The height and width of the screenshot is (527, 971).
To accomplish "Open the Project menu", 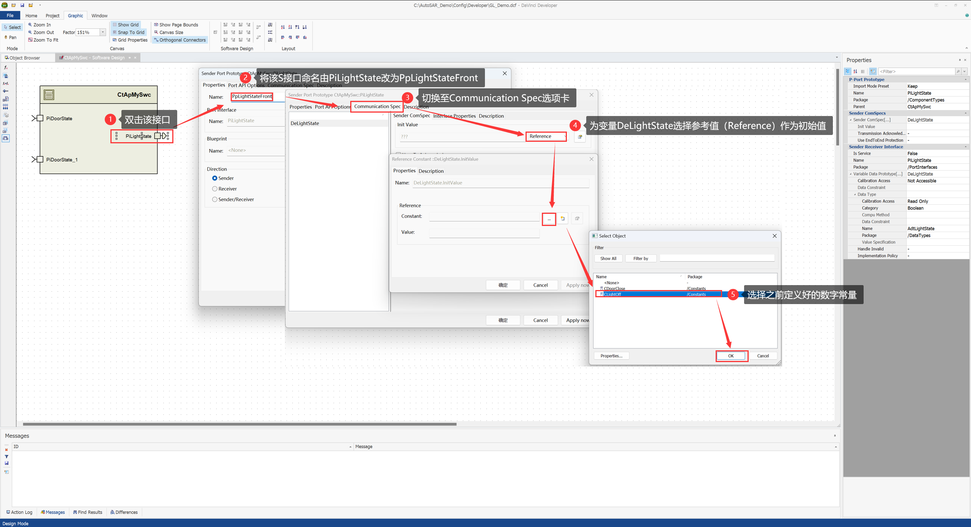I will coord(52,16).
